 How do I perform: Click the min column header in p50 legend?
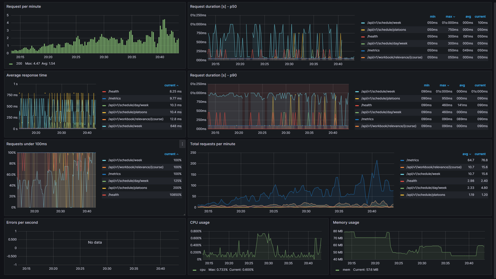pos(432,17)
